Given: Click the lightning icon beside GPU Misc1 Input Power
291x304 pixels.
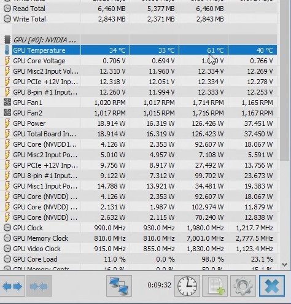Looking at the screenshot, I should pyautogui.click(x=7, y=186).
